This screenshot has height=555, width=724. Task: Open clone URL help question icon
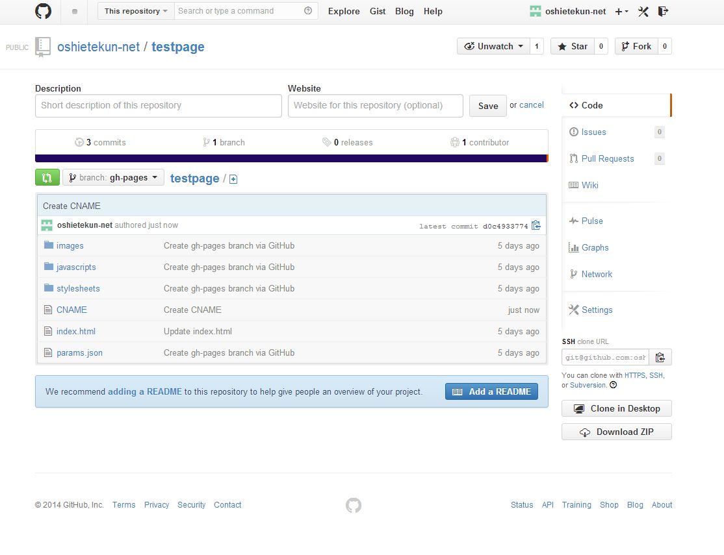click(613, 385)
